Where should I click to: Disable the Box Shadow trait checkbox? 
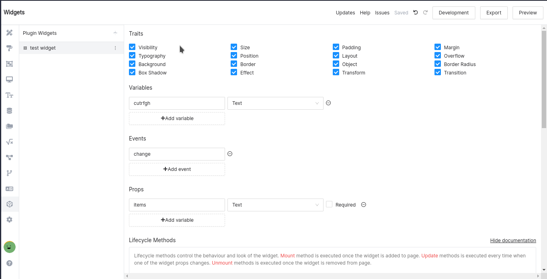132,72
